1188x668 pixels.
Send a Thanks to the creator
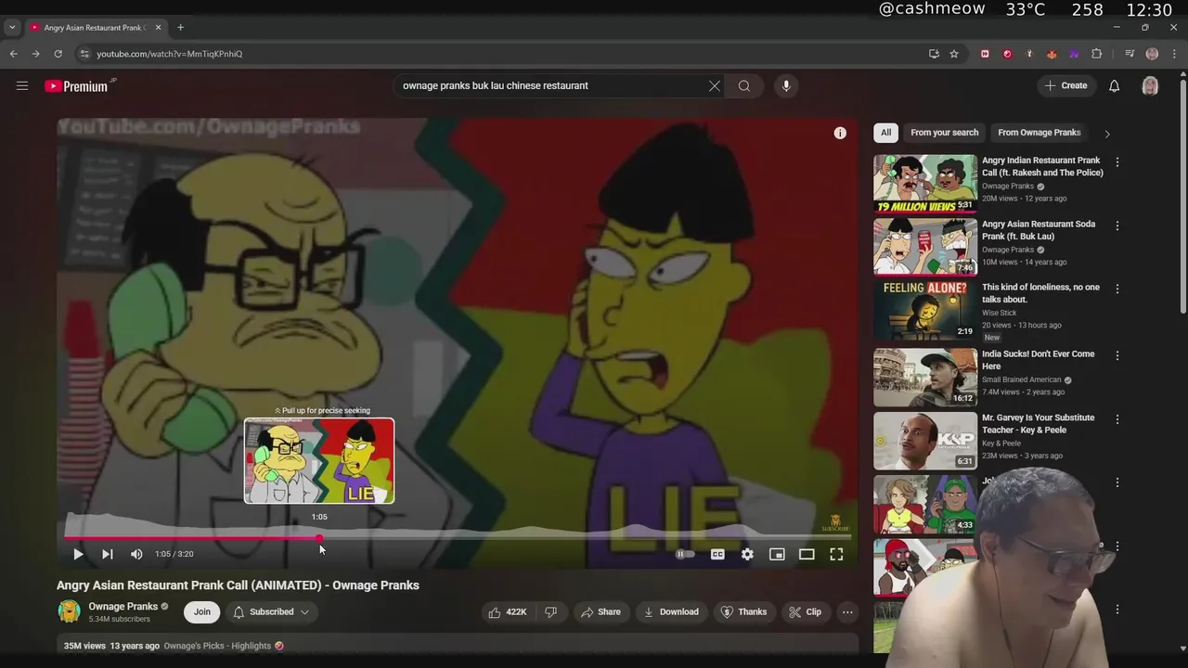pyautogui.click(x=743, y=611)
